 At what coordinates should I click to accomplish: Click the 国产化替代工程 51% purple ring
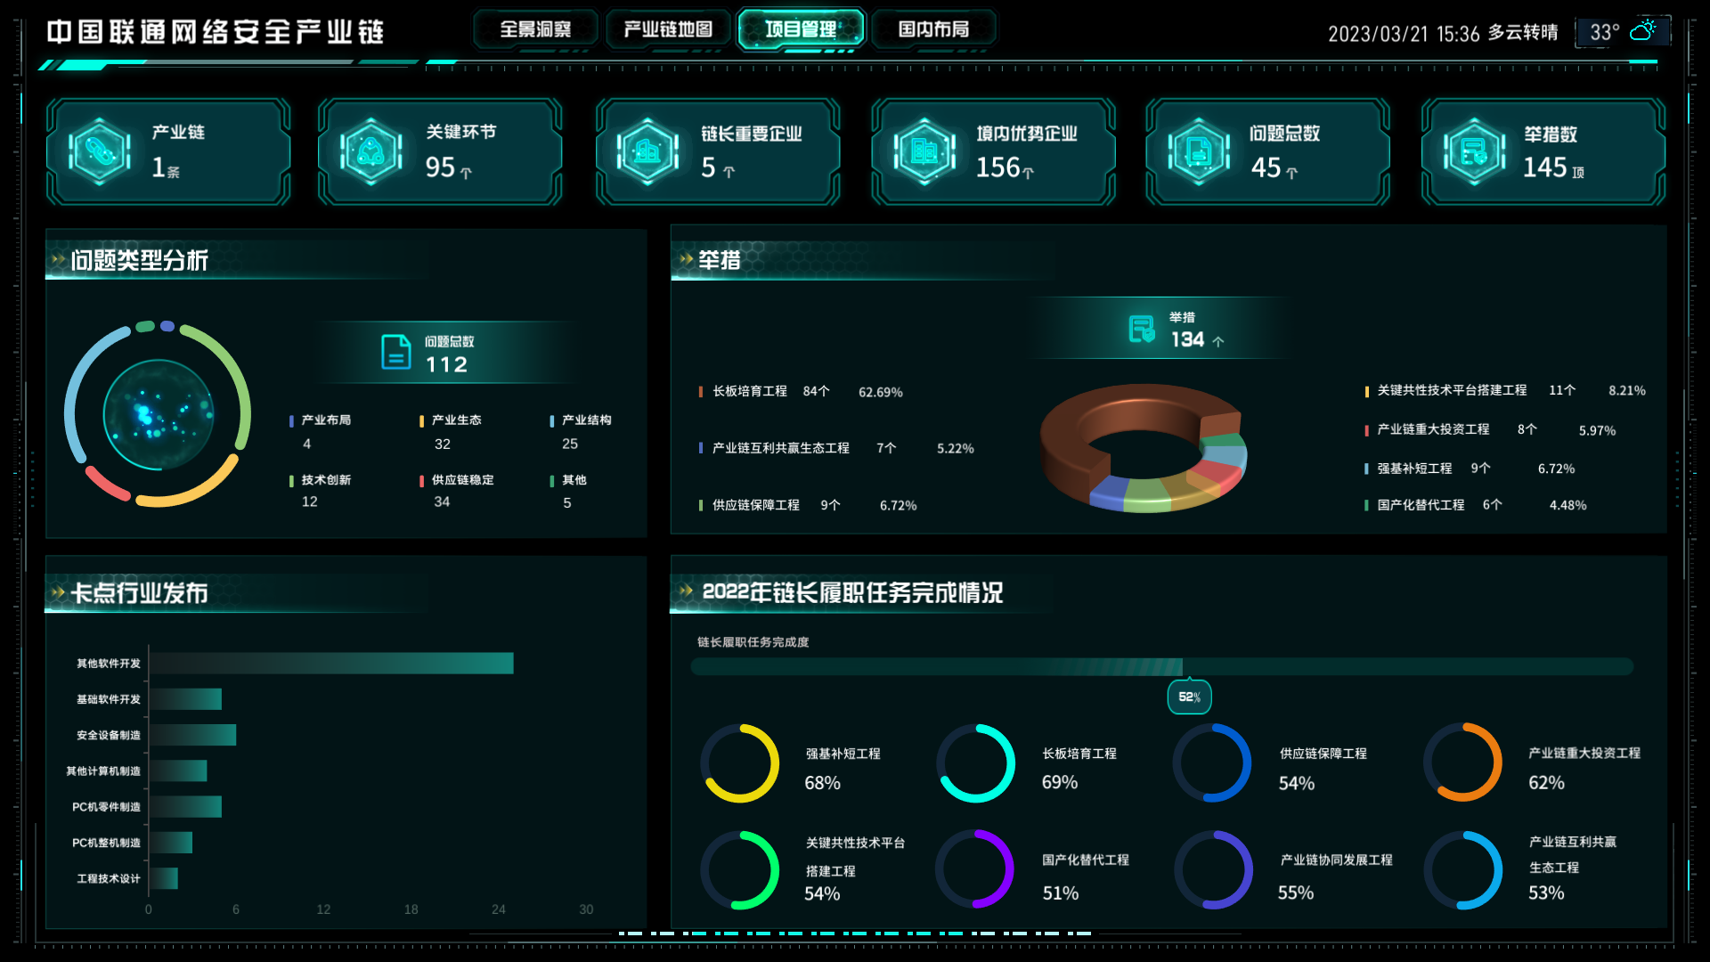[x=975, y=869]
